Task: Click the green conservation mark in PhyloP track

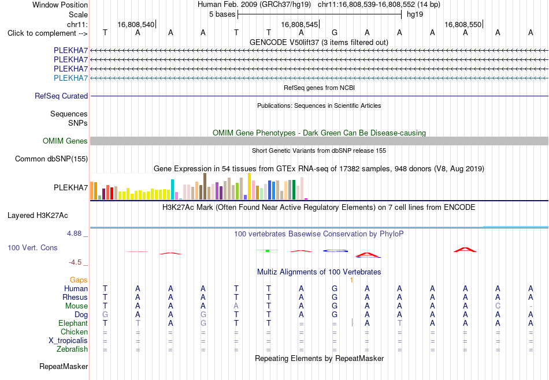Action: 268,250
